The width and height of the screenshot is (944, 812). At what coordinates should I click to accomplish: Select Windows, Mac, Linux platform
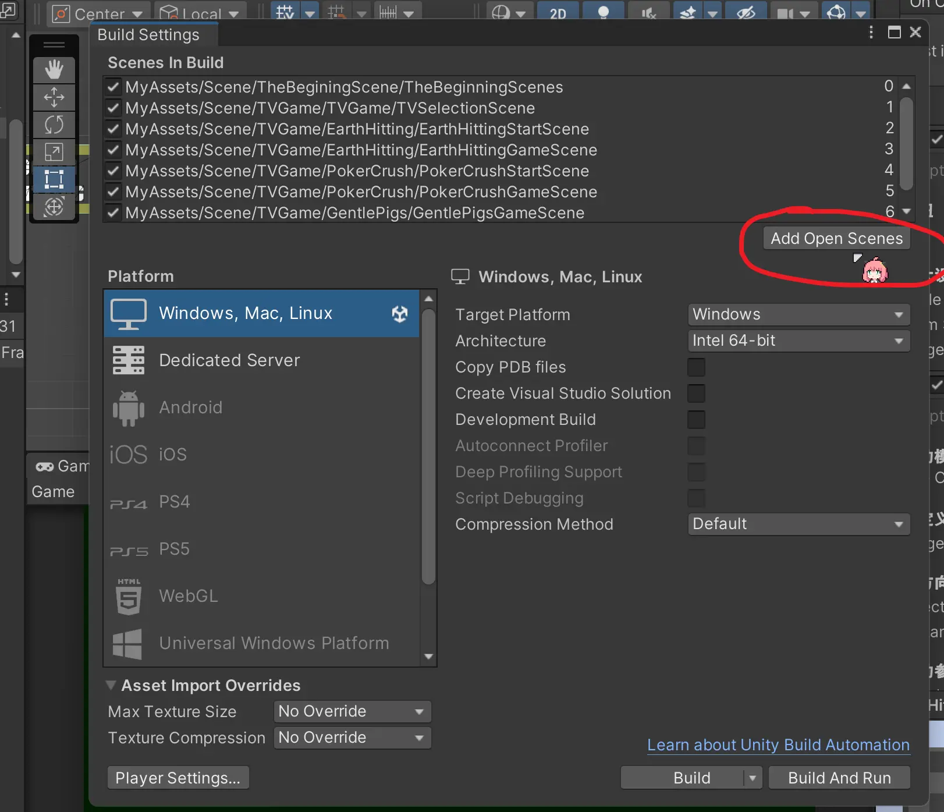(x=261, y=314)
